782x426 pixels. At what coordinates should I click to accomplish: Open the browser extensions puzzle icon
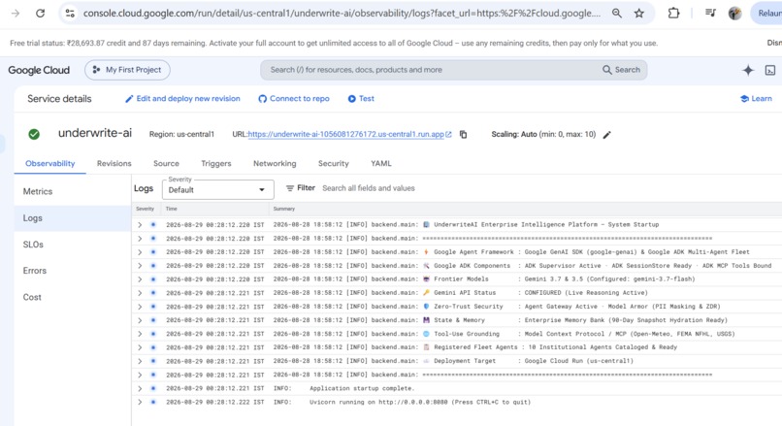(673, 14)
